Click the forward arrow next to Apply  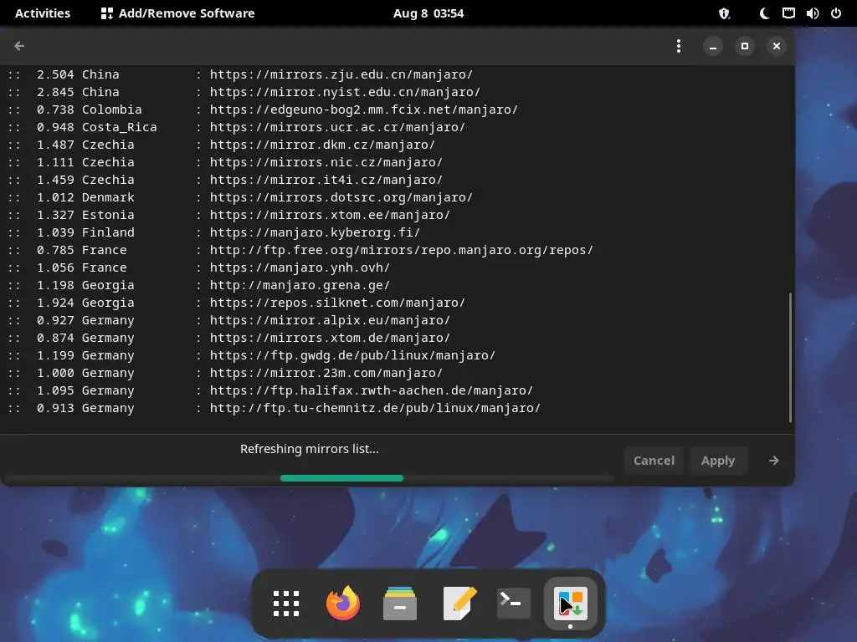pyautogui.click(x=773, y=461)
